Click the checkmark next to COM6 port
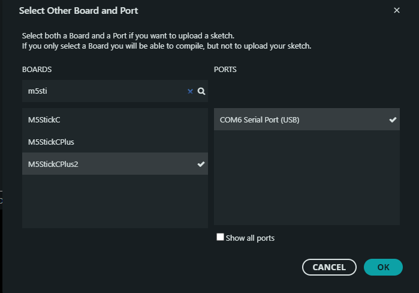Viewport: 419px width, 293px height. [393, 119]
